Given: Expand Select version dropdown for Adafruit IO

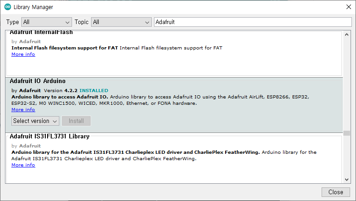Looking at the screenshot, I should click(x=35, y=121).
